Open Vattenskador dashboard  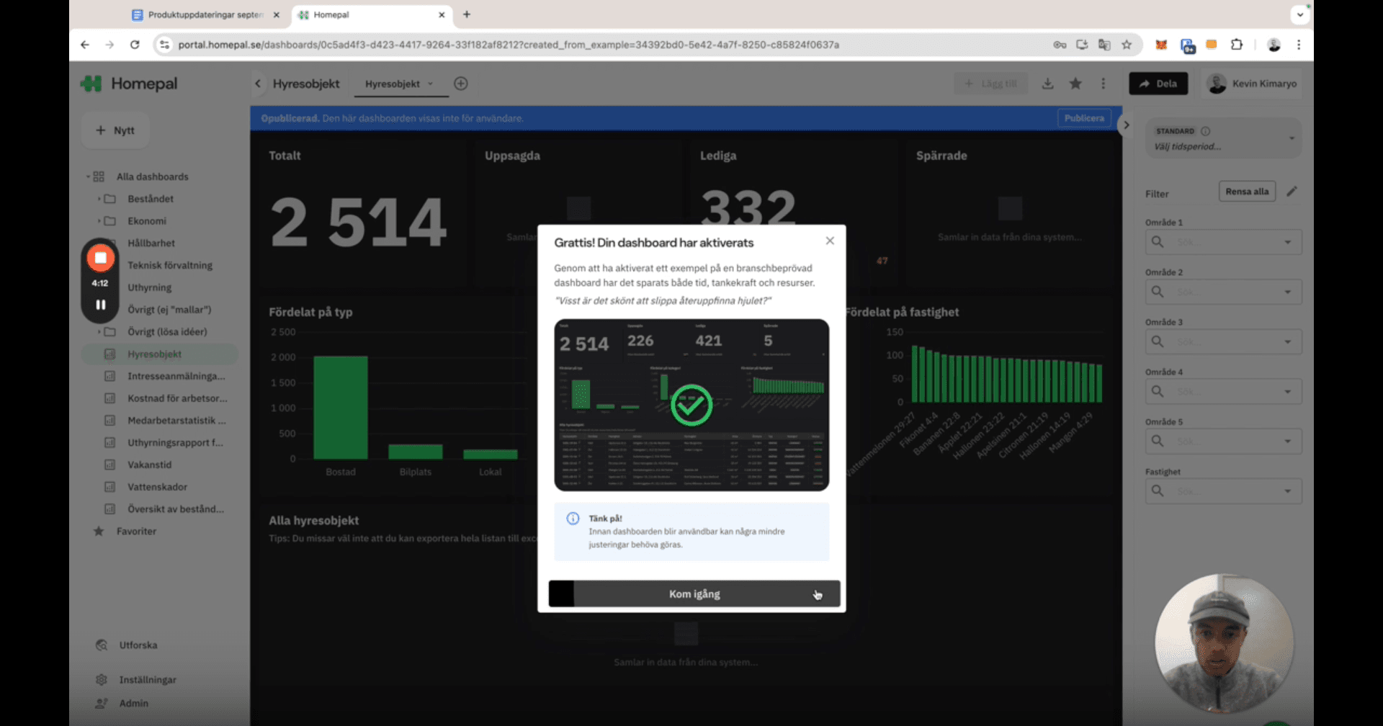click(157, 487)
